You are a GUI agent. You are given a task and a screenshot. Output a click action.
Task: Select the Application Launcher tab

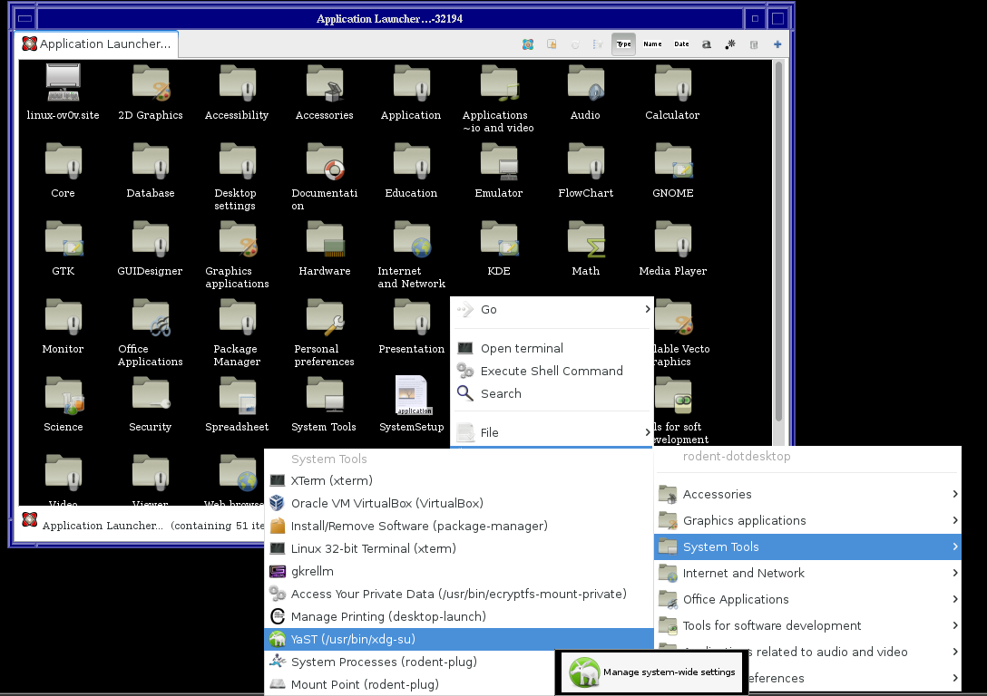tap(96, 44)
